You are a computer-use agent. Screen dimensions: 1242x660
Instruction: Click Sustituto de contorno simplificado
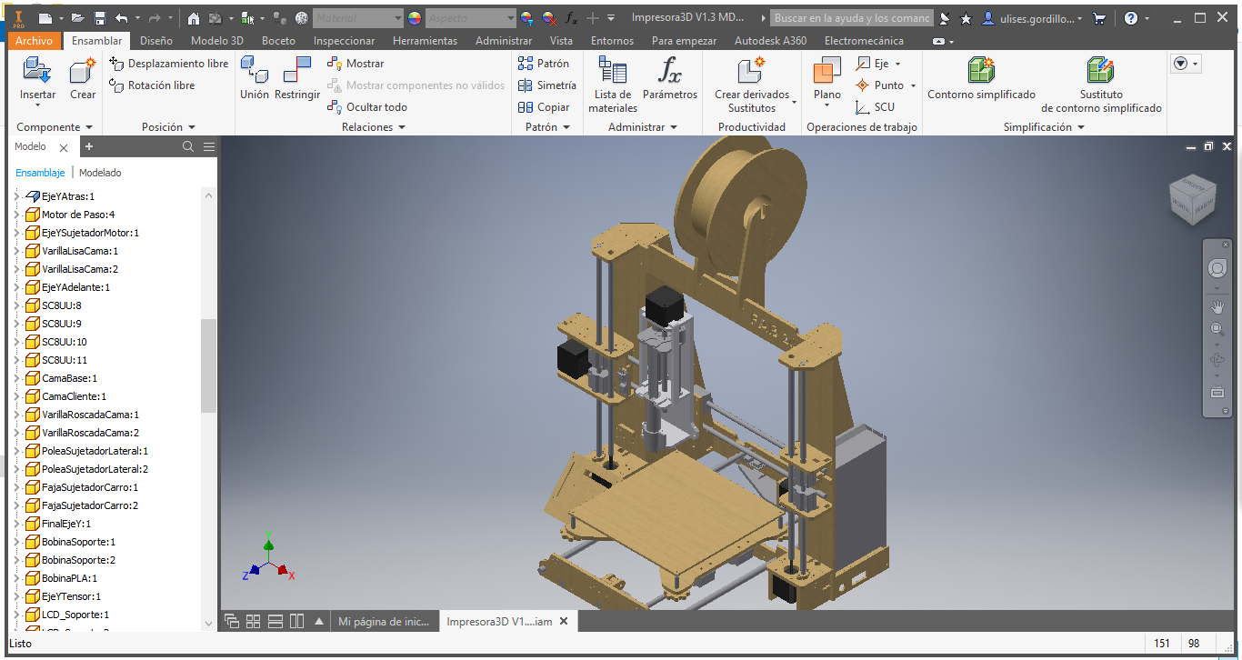click(1101, 85)
